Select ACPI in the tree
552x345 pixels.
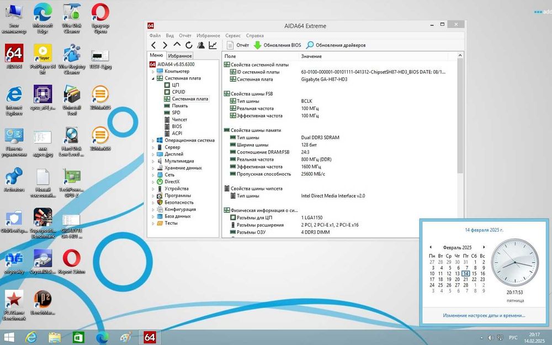pos(177,134)
